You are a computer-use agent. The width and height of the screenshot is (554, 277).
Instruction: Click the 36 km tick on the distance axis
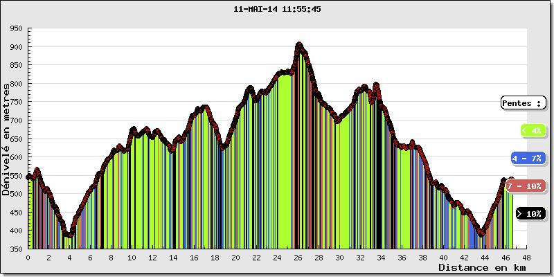(402, 258)
